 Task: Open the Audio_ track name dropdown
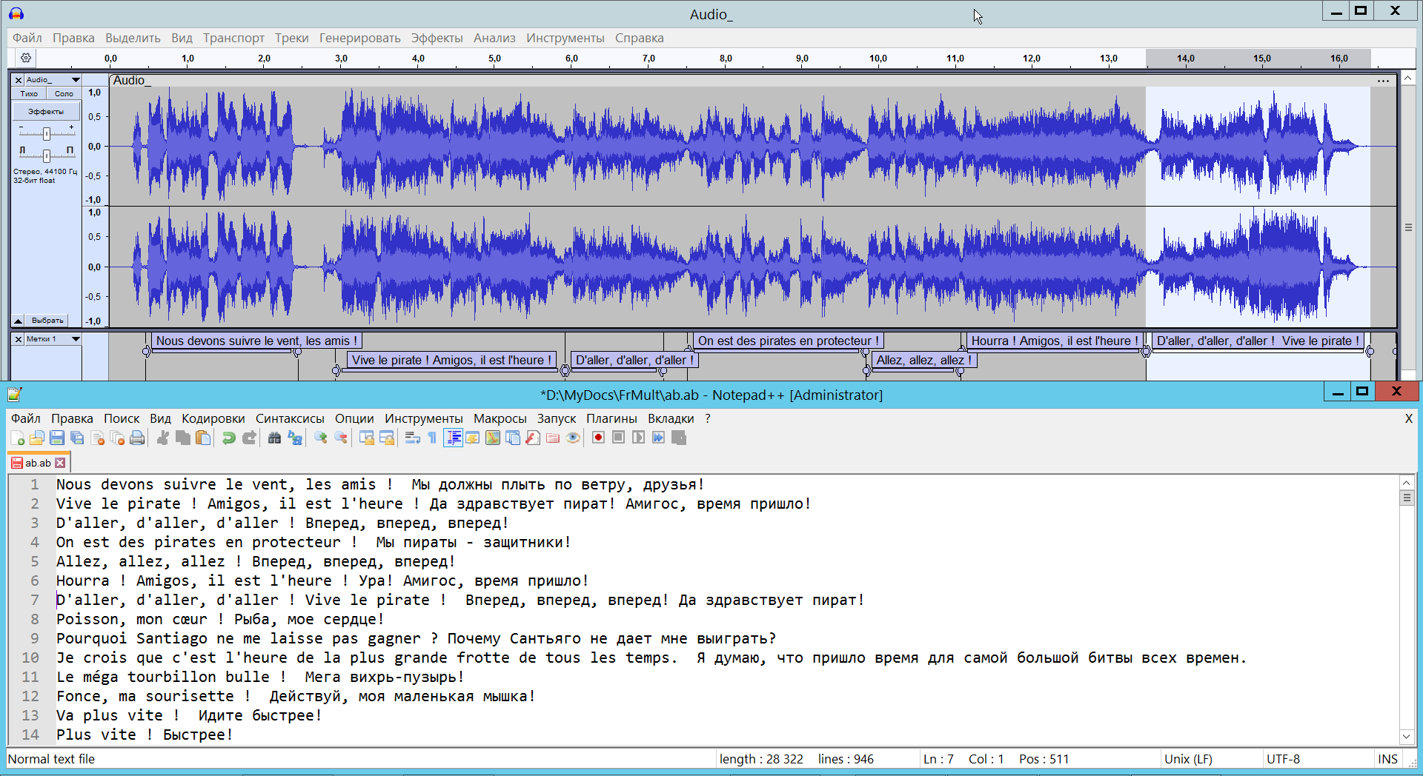point(75,80)
